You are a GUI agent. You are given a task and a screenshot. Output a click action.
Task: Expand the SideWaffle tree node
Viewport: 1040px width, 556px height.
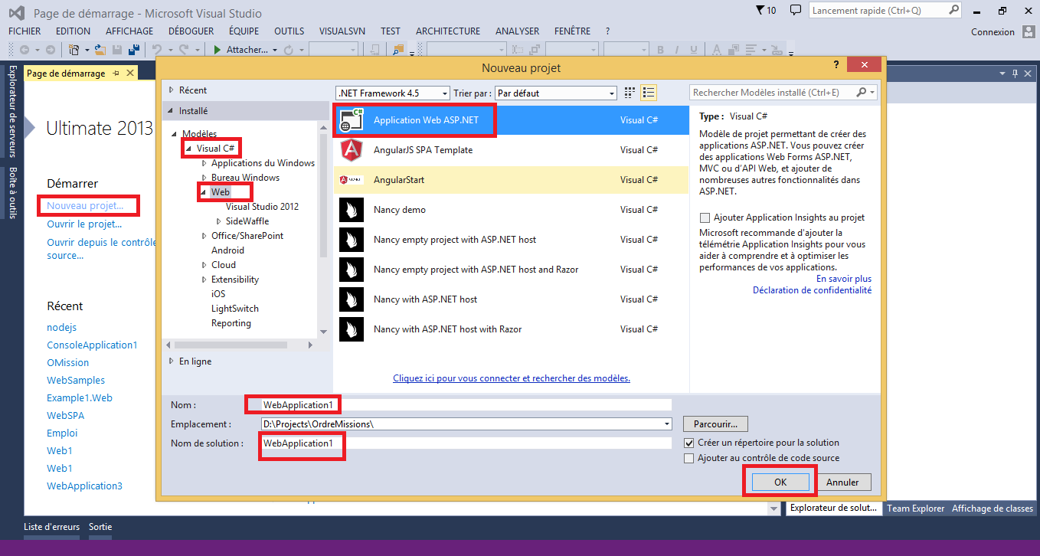(218, 221)
